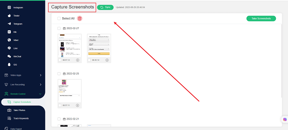The height and width of the screenshot is (130, 288).
Task: Click the 2022-02-25 date label
Action: click(x=73, y=74)
